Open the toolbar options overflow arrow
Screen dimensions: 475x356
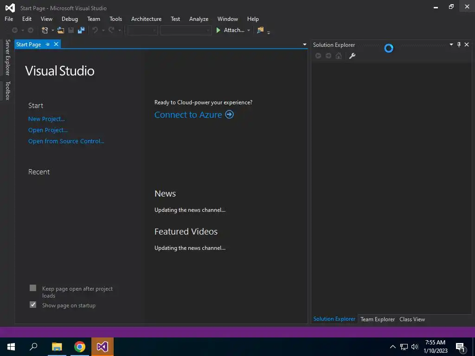click(269, 32)
